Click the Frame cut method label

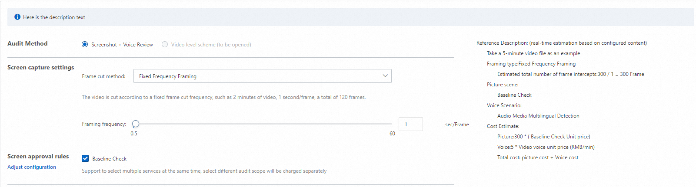(x=103, y=76)
